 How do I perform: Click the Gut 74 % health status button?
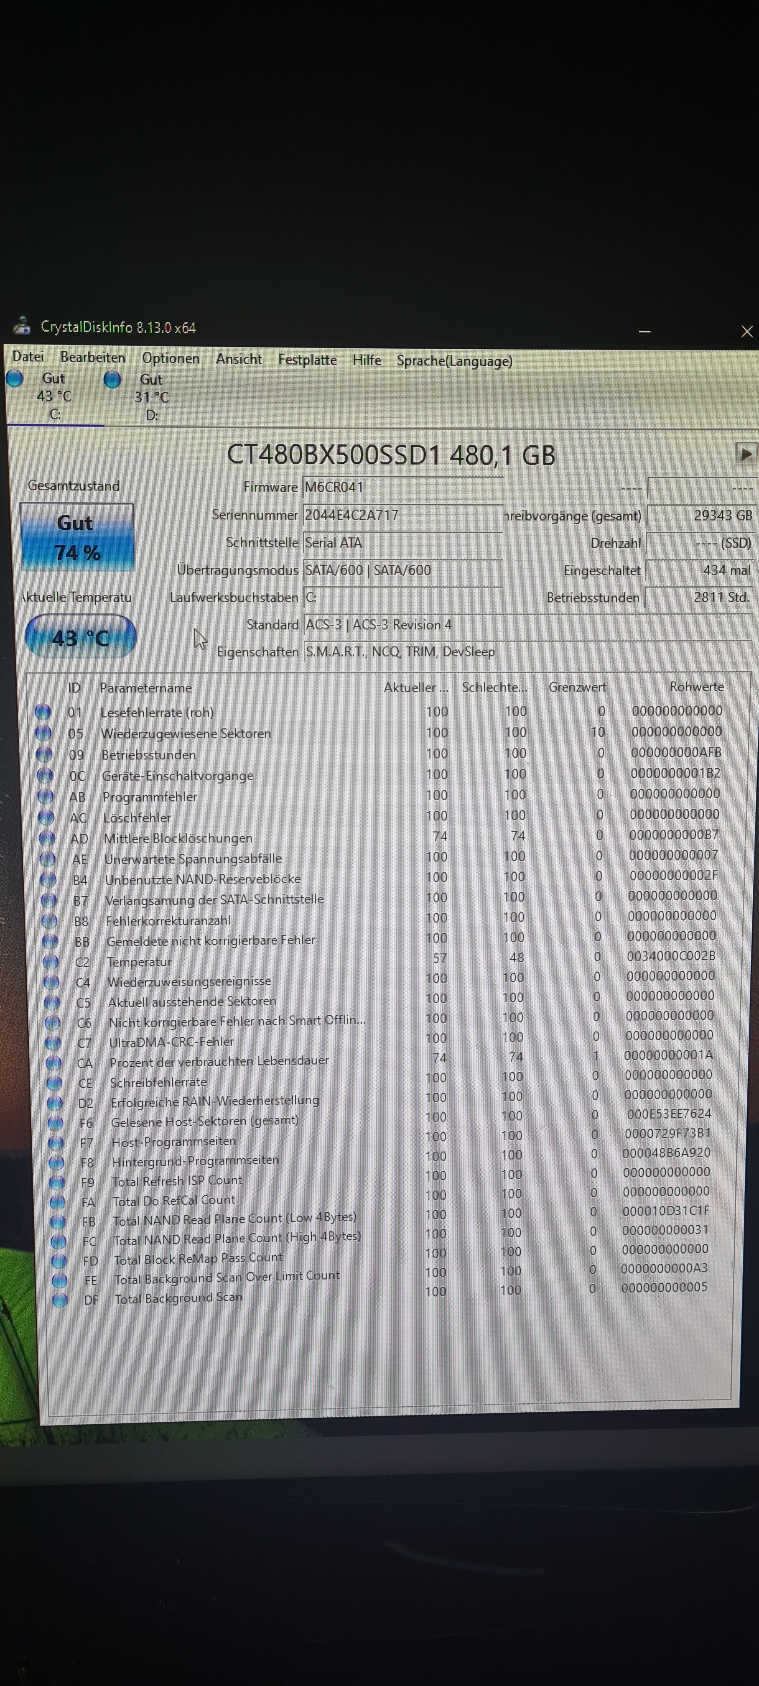(x=77, y=537)
